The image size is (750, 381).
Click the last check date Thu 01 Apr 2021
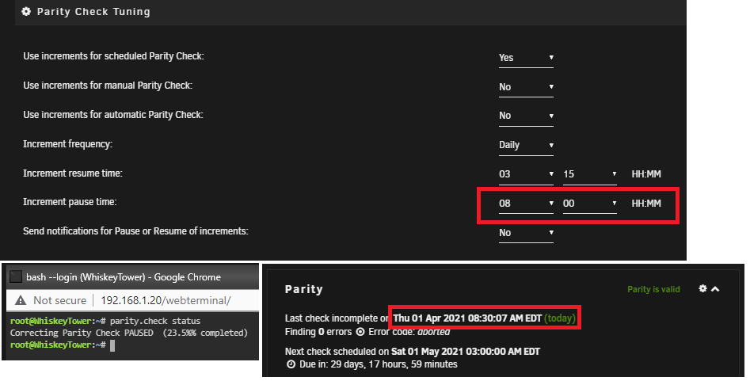pos(466,318)
